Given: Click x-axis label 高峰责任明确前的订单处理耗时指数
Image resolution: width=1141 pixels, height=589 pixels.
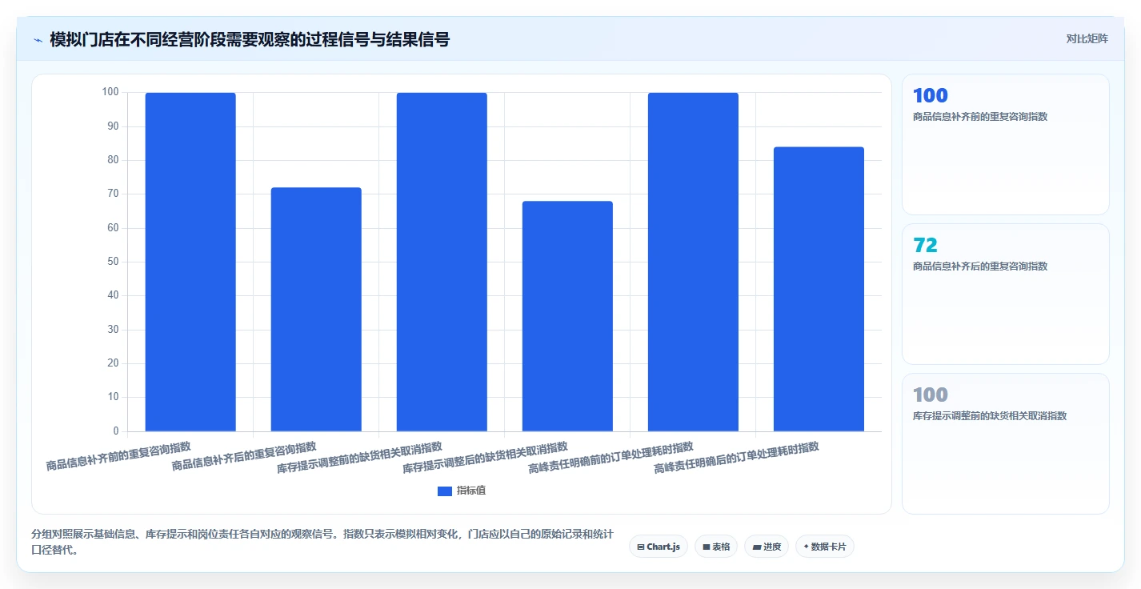Looking at the screenshot, I should point(611,457).
